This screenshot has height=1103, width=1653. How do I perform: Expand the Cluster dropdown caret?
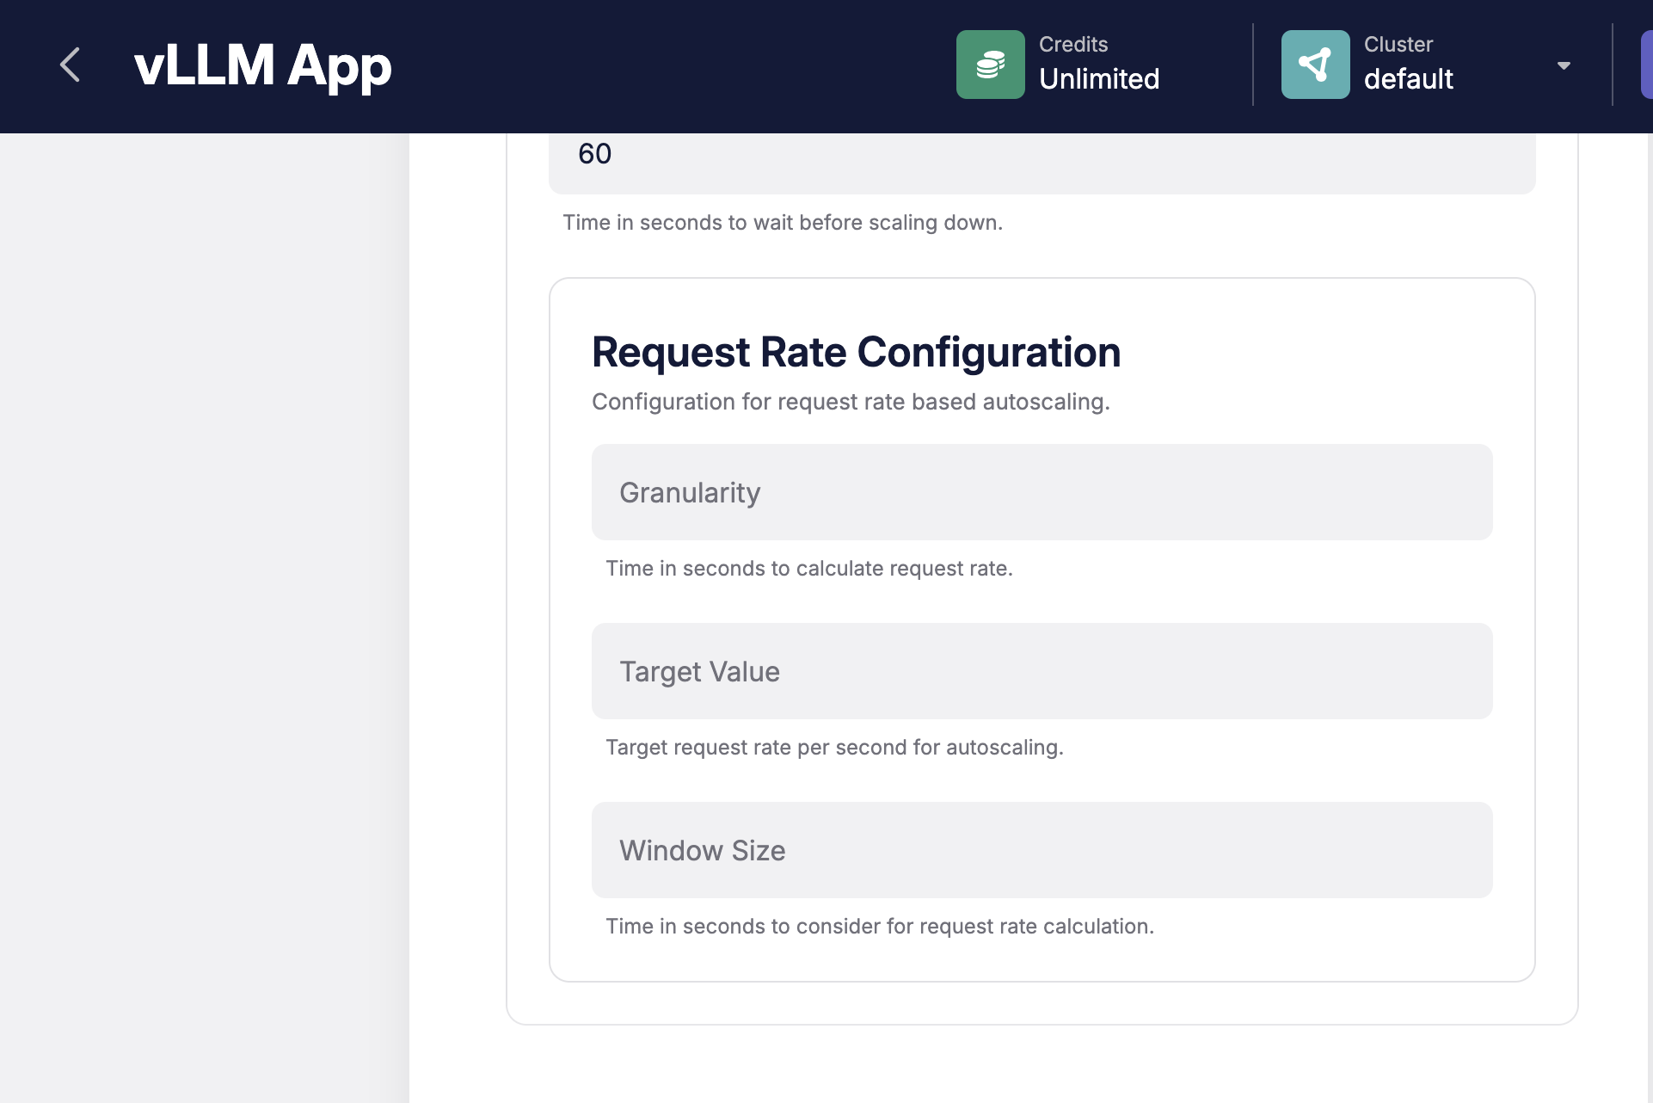point(1564,66)
